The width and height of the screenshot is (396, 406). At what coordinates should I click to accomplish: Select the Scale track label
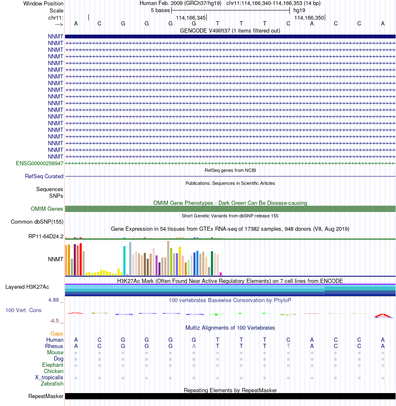pos(56,10)
